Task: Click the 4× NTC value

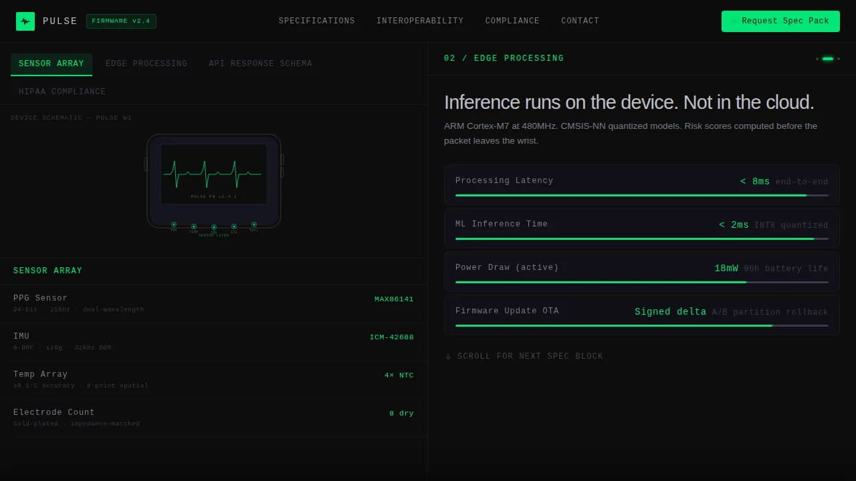Action: (399, 375)
